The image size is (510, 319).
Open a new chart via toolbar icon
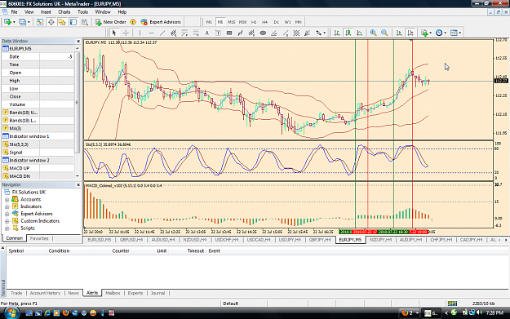tap(7, 22)
